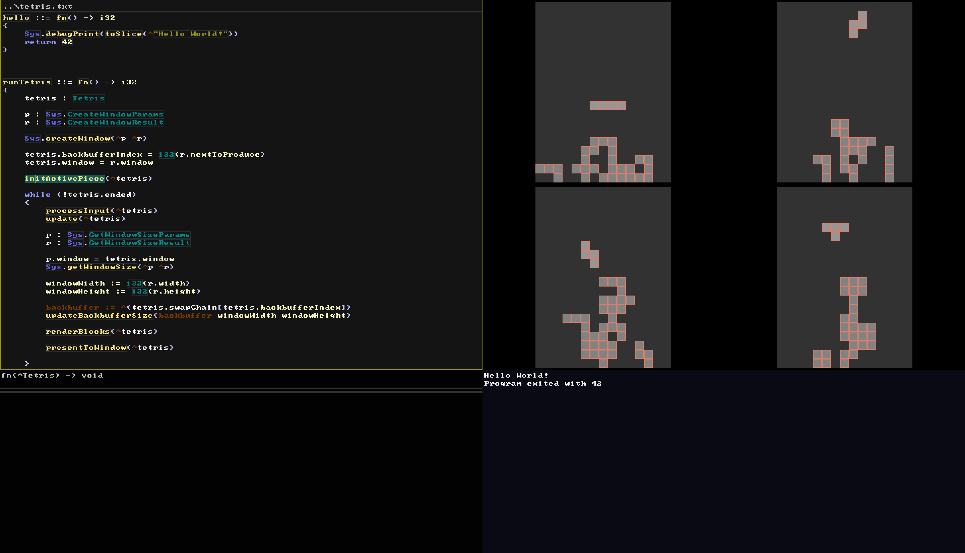The image size is (965, 553).
Task: Click the hello function name
Action: pos(16,18)
